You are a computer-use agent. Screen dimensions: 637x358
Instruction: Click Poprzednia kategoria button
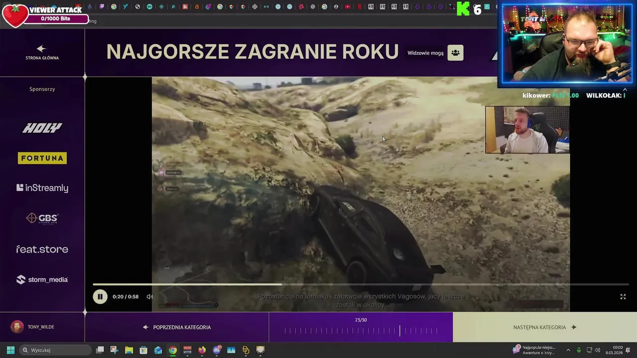click(x=177, y=327)
